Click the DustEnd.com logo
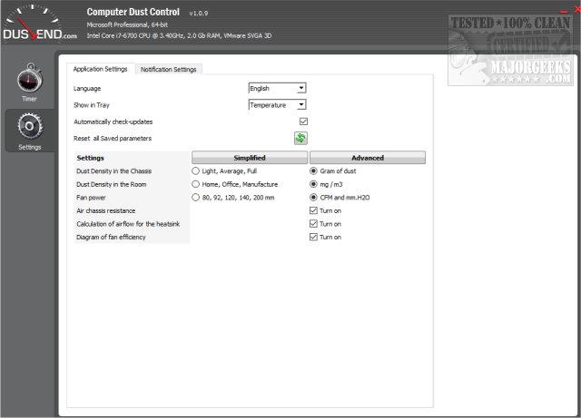Image resolution: width=581 pixels, height=418 pixels. (x=39, y=24)
